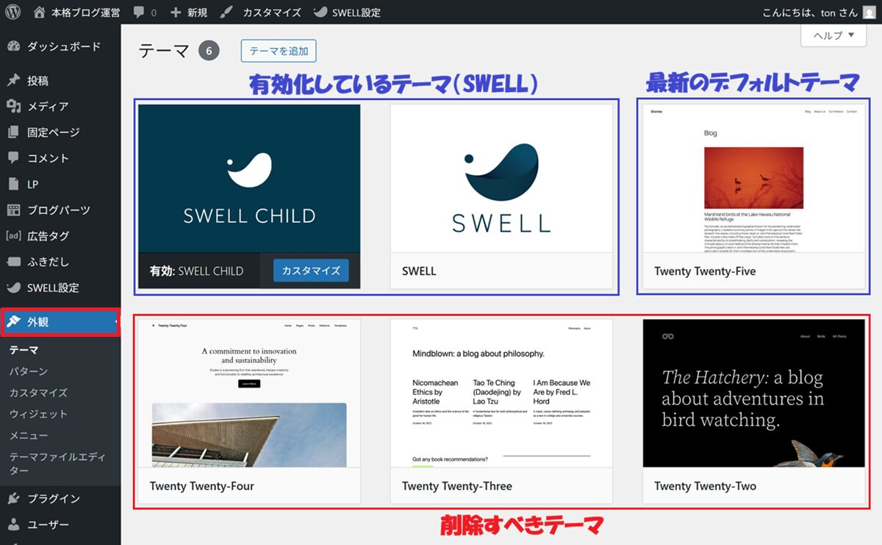Select the Twenty Twenty-Five theme thumbnail

point(753,179)
